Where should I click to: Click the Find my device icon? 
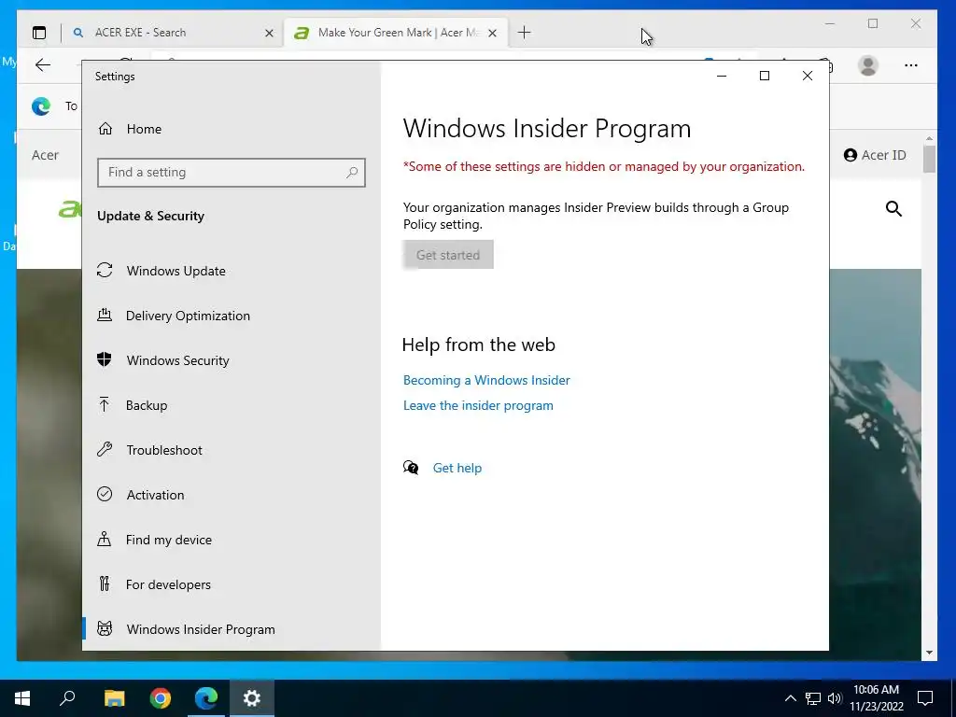click(x=105, y=539)
